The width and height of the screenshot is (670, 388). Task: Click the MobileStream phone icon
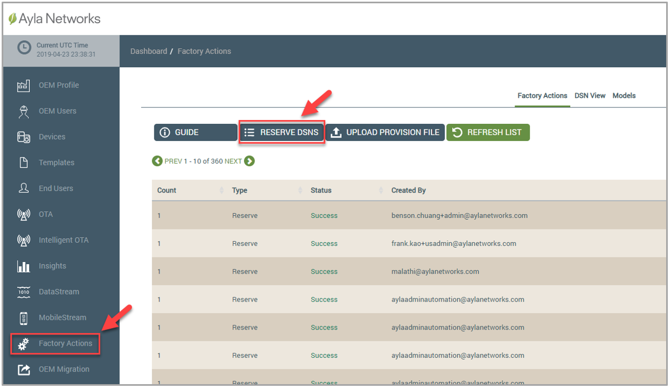pos(23,318)
